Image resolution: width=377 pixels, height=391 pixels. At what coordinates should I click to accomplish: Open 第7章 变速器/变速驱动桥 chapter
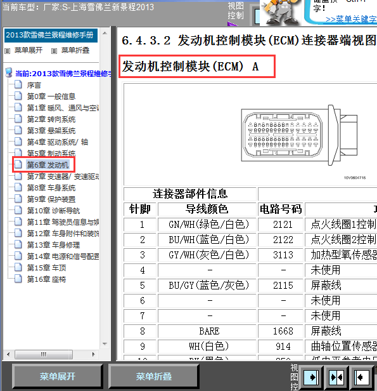(x=63, y=176)
